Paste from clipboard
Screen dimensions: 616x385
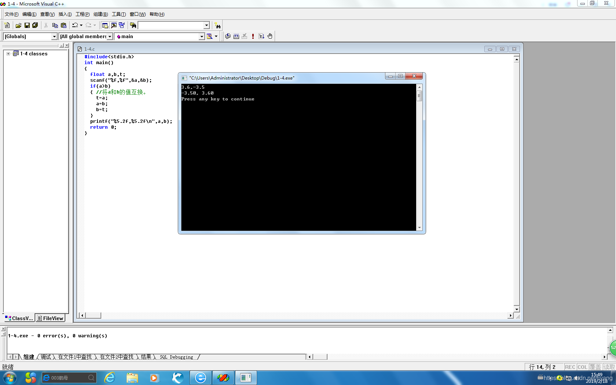[x=63, y=25]
